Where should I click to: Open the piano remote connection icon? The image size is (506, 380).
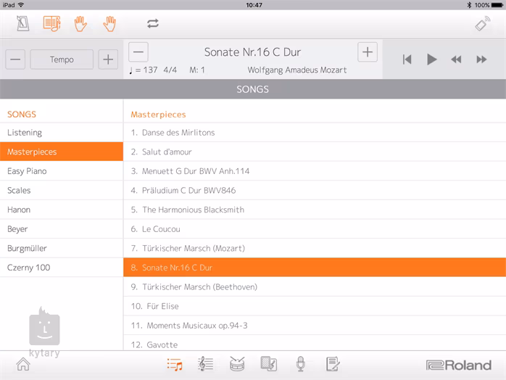click(x=483, y=23)
